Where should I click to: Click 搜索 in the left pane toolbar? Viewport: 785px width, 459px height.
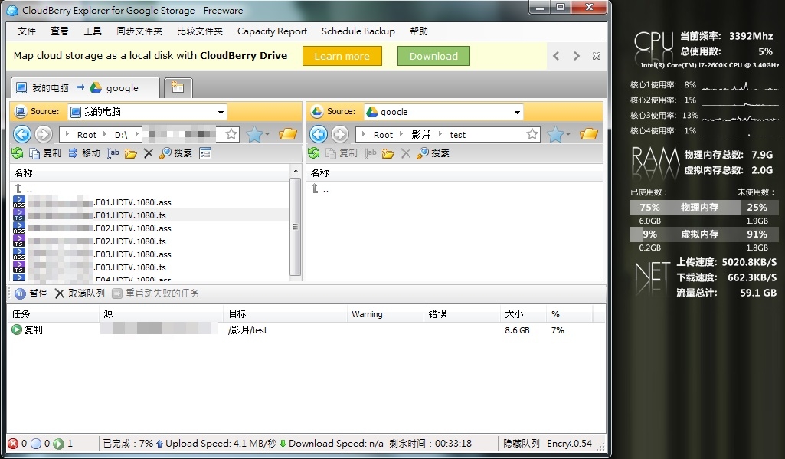click(x=175, y=152)
